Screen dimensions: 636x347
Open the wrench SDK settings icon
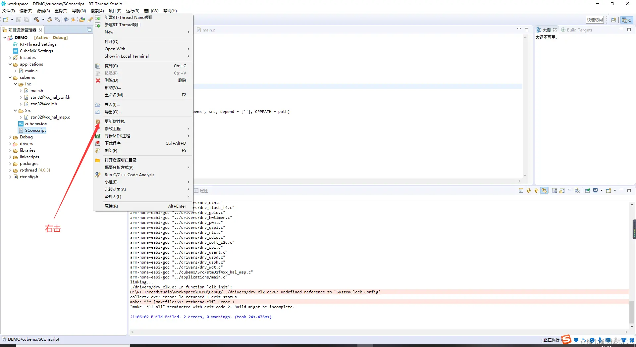tap(57, 20)
